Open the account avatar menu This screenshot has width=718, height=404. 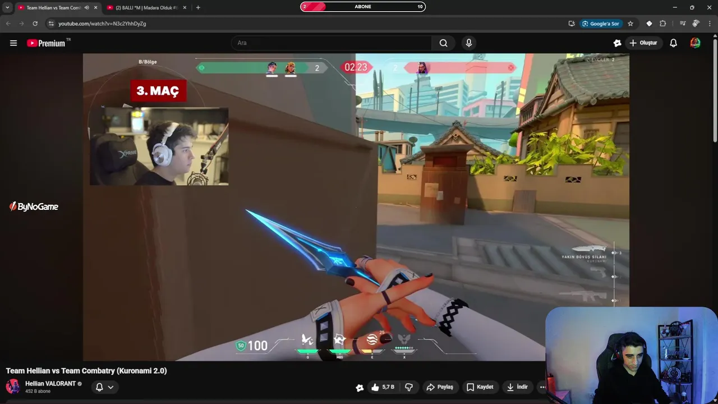pos(695,43)
